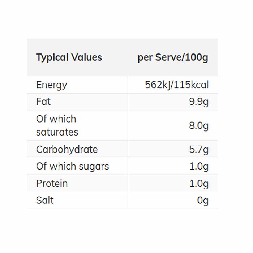This screenshot has width=253, height=253.
Task: Select the 5.7g carbohydrate value
Action: [199, 150]
